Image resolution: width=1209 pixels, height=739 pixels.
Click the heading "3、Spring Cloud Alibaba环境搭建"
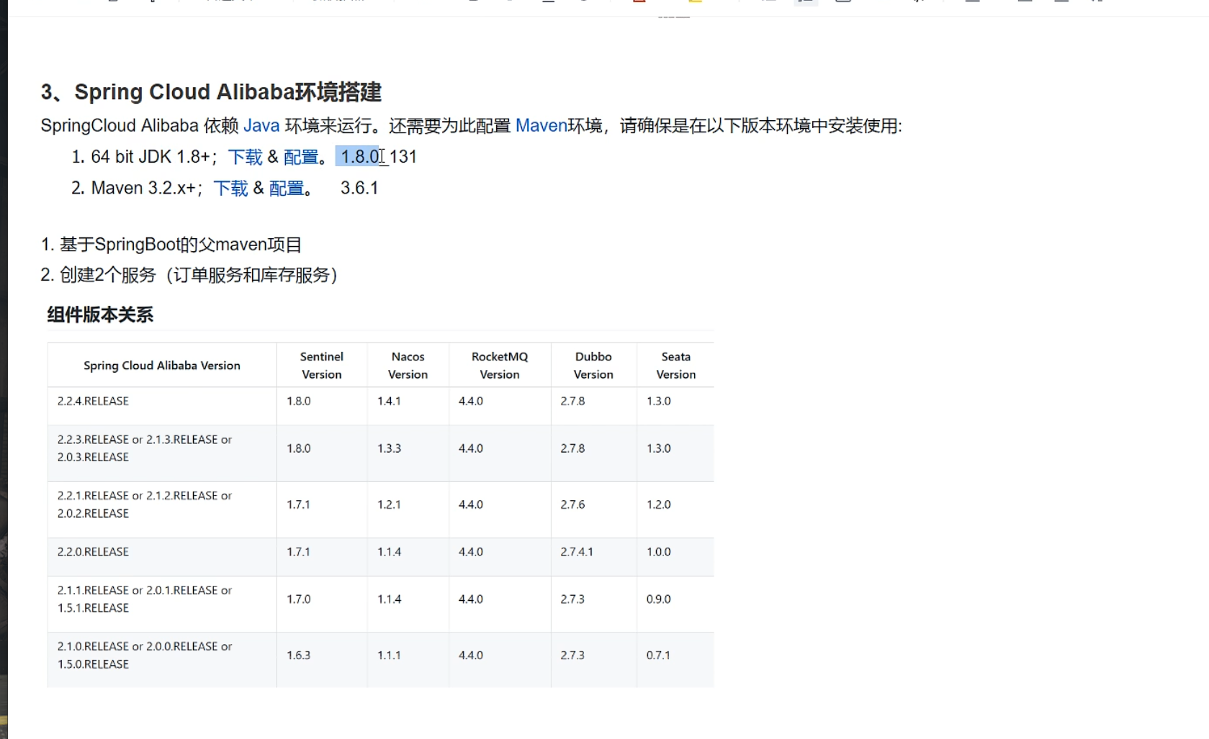(211, 92)
